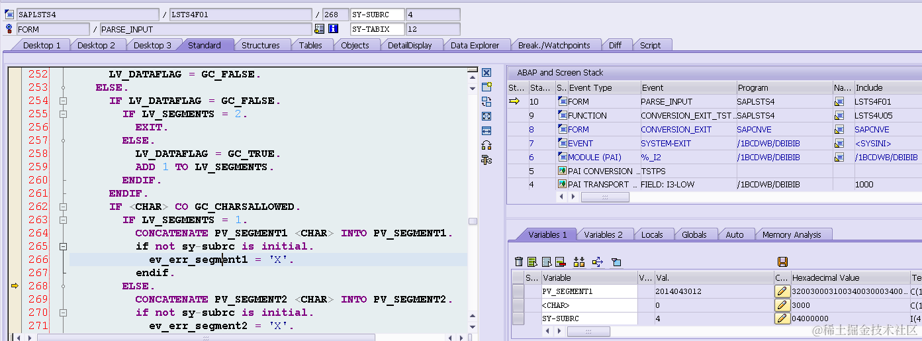Click the red delete-row icon in Variables toolbar
Viewport: 922px width, 341px height.
[x=560, y=262]
